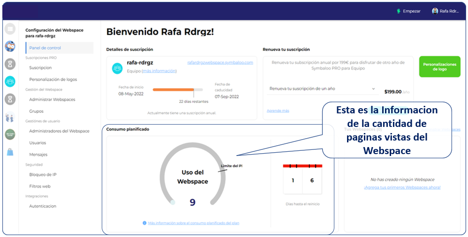Go to Suscripcion settings
This screenshot has height=237, width=468.
[x=41, y=67]
